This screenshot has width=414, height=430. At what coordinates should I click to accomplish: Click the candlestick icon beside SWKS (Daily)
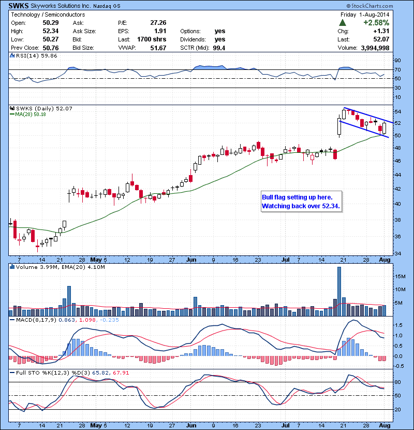coord(12,109)
